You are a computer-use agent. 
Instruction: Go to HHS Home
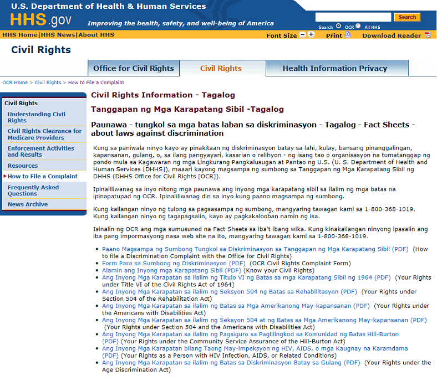coord(20,35)
